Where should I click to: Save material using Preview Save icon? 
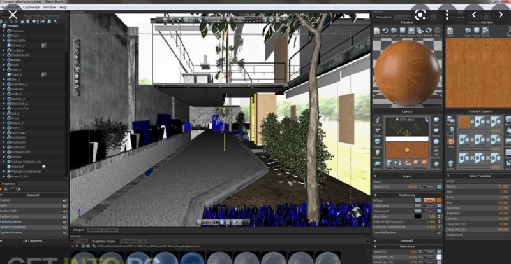[x=403, y=32]
